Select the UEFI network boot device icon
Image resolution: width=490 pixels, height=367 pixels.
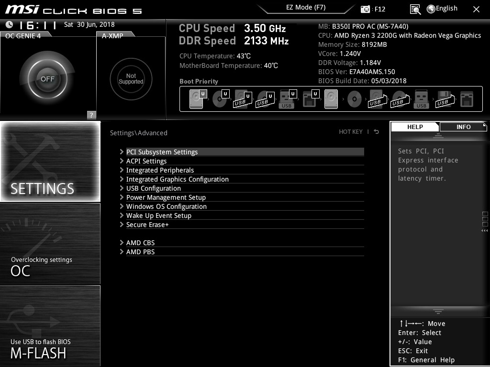click(311, 99)
